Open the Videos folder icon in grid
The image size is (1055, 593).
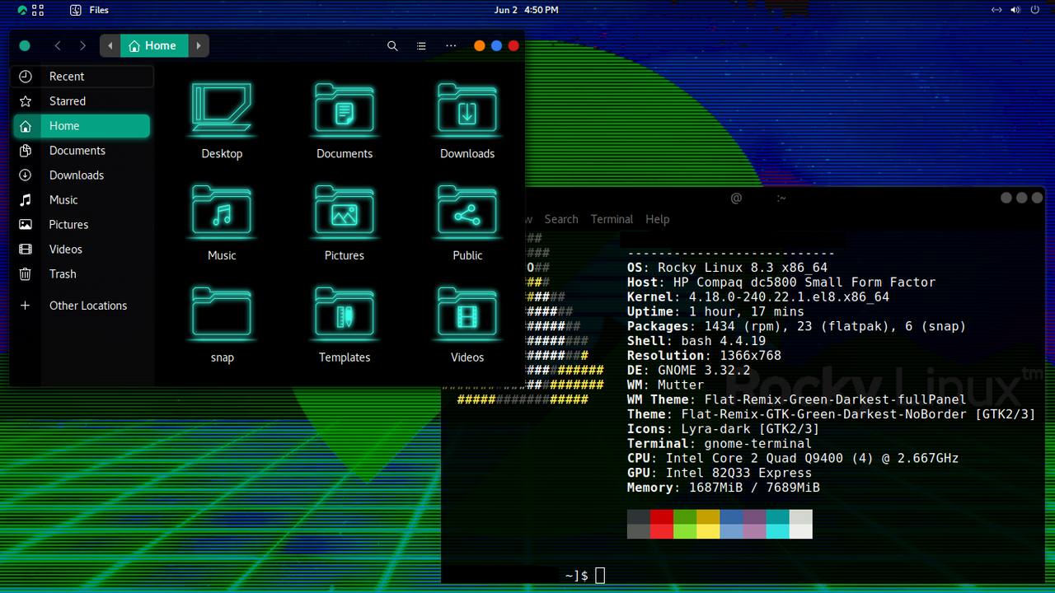tap(467, 313)
